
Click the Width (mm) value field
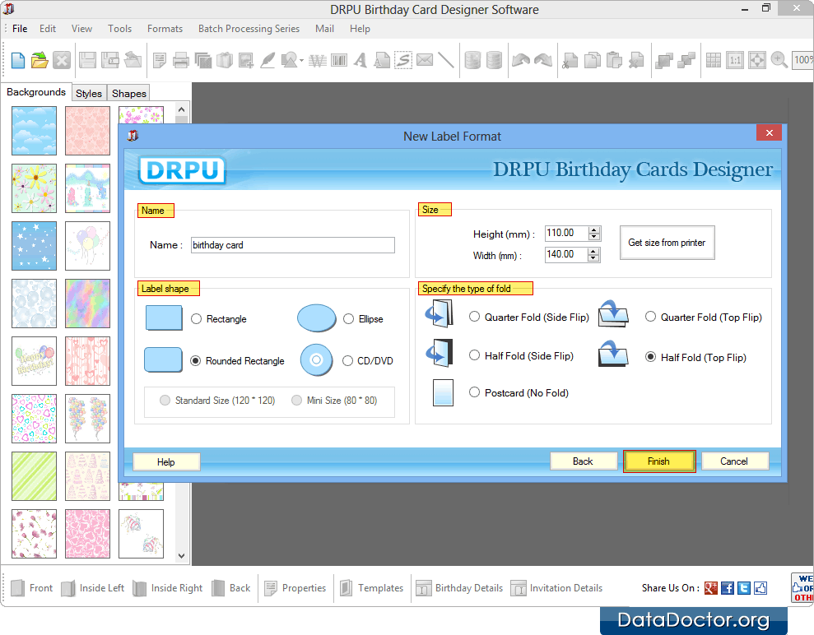[x=567, y=255]
